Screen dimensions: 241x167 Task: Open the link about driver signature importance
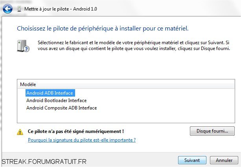tap(82, 140)
